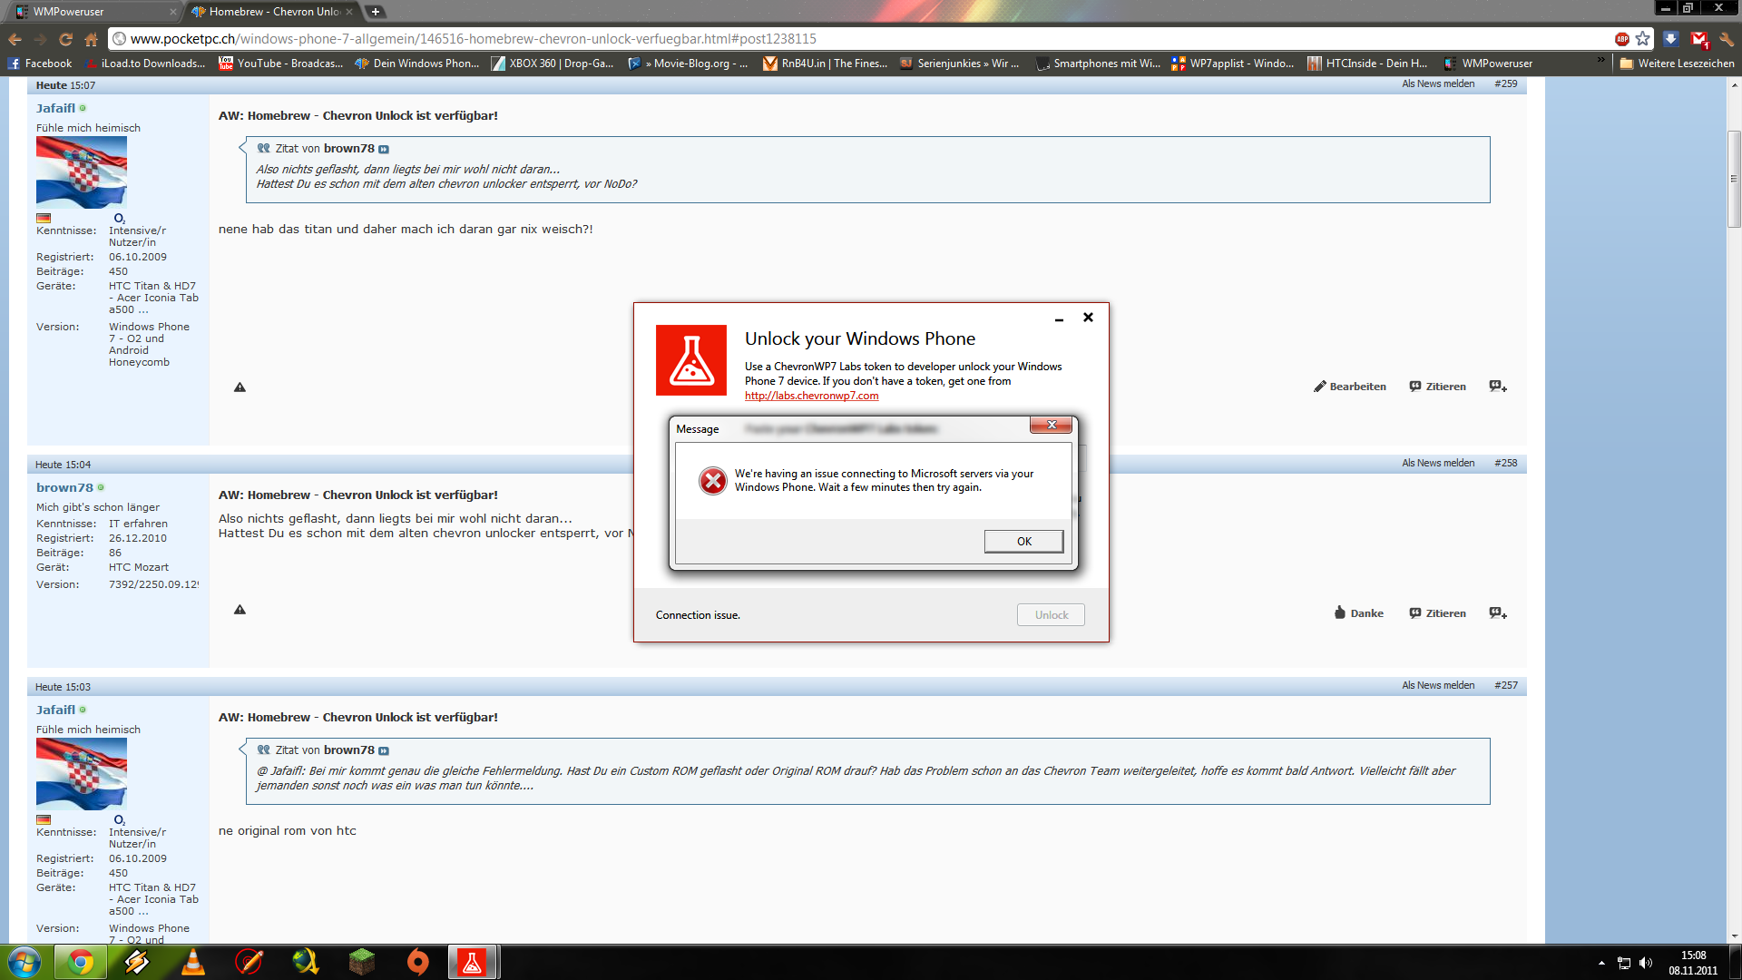This screenshot has width=1742, height=980.
Task: Open the AdBlock extension icon
Action: tap(1621, 39)
